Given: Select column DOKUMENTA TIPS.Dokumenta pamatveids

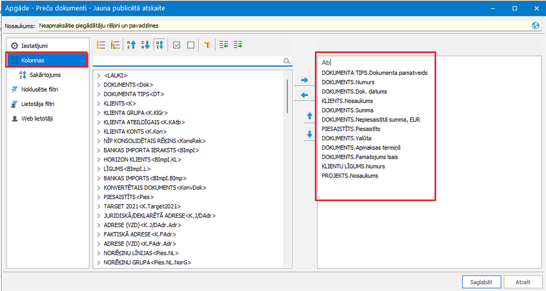Looking at the screenshot, I should point(374,73).
